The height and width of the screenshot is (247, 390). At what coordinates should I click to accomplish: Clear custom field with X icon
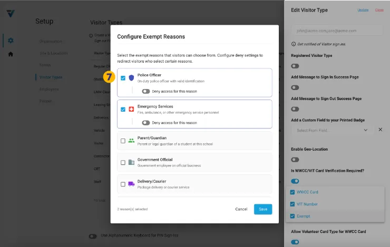[x=380, y=130]
